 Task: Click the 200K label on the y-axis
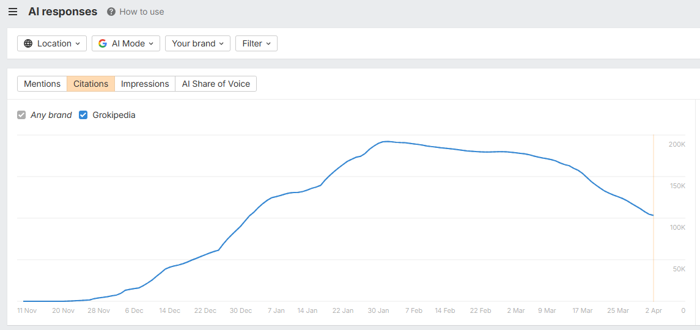click(677, 144)
